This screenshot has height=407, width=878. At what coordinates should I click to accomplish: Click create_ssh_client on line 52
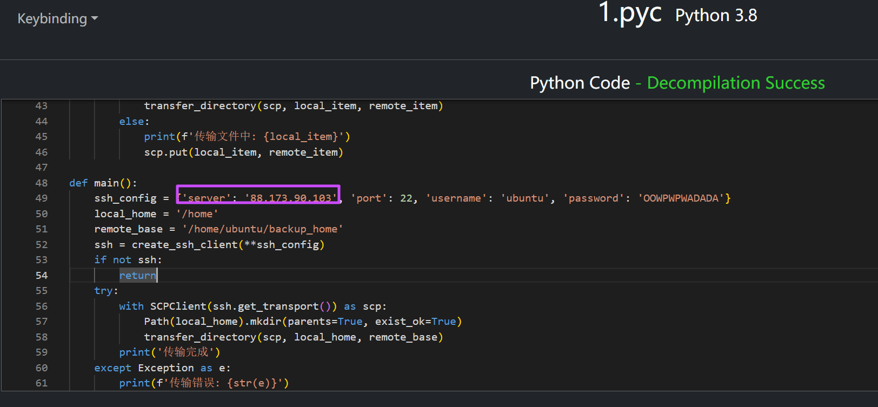(184, 245)
